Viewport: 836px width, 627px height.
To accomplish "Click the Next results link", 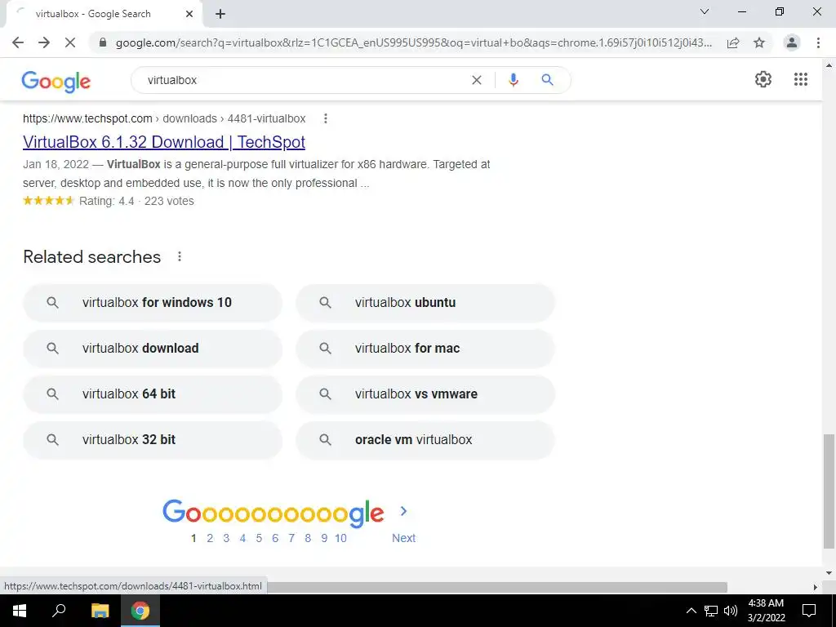I will click(x=403, y=538).
